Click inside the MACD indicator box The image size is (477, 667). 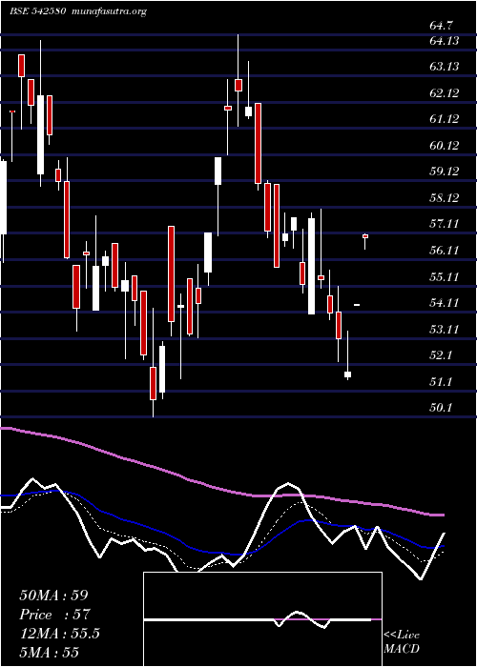pos(262,619)
